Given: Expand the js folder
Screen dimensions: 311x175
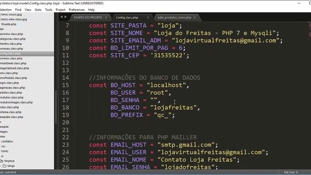Looking at the screenshot, I should point(2,156).
